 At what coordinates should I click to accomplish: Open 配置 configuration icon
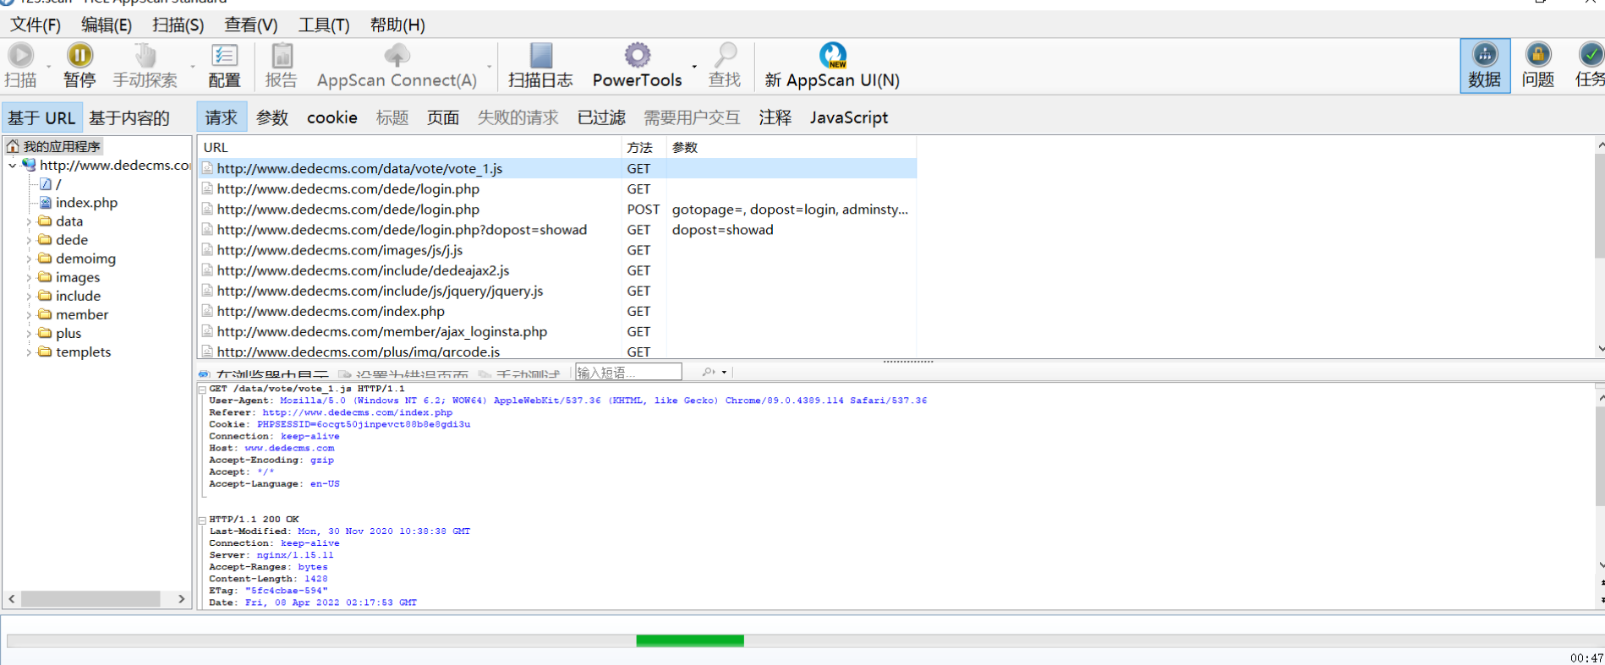[224, 56]
